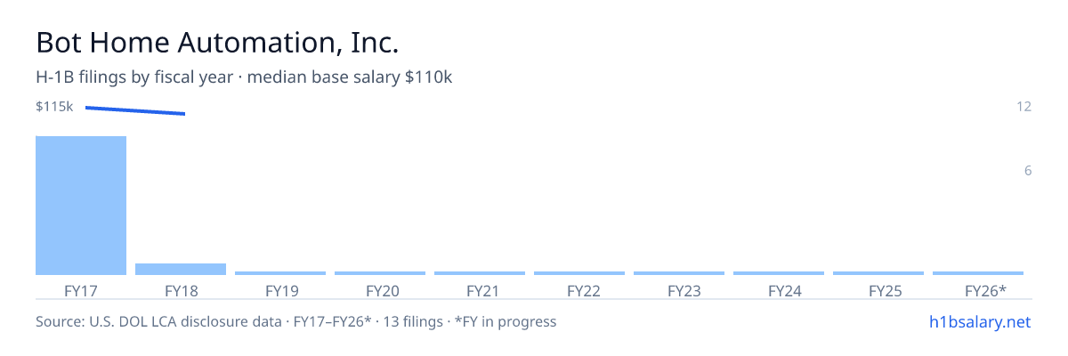
Task: Click the Bot Home Automation, Inc. title
Action: tap(217, 43)
